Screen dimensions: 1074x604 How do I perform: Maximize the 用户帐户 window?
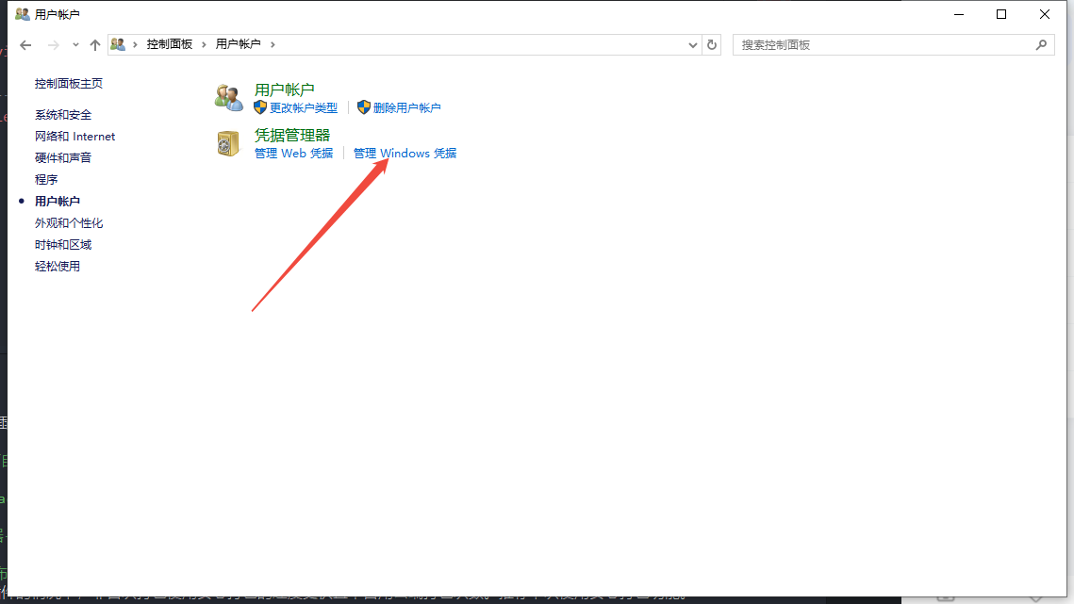pos(1001,14)
